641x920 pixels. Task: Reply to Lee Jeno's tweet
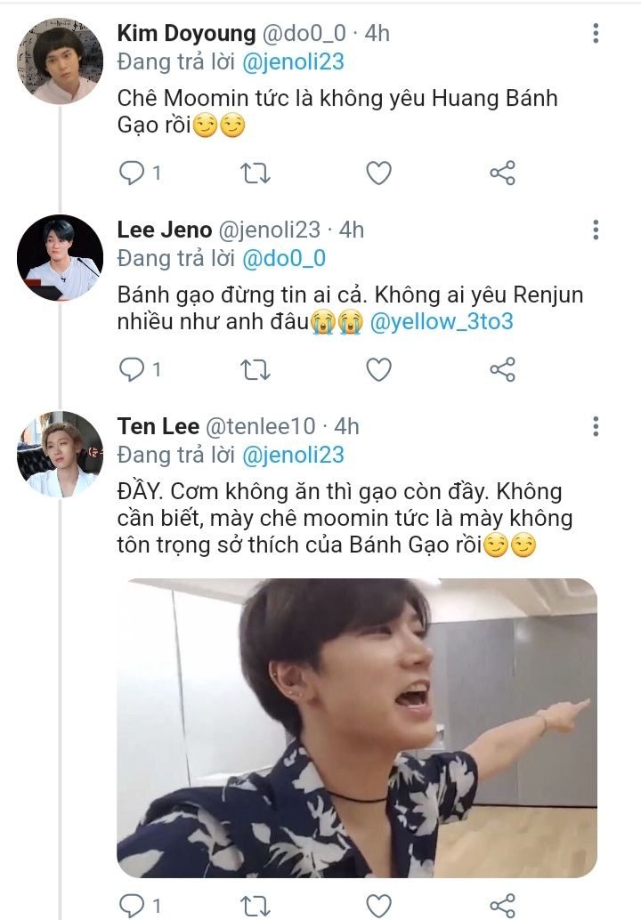[131, 368]
